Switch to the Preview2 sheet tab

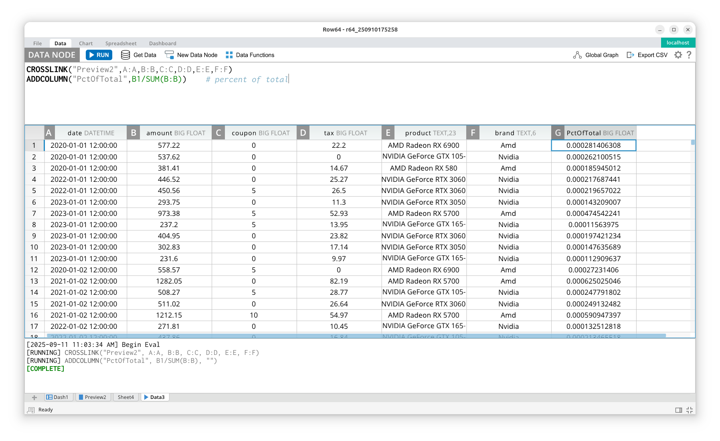point(93,397)
